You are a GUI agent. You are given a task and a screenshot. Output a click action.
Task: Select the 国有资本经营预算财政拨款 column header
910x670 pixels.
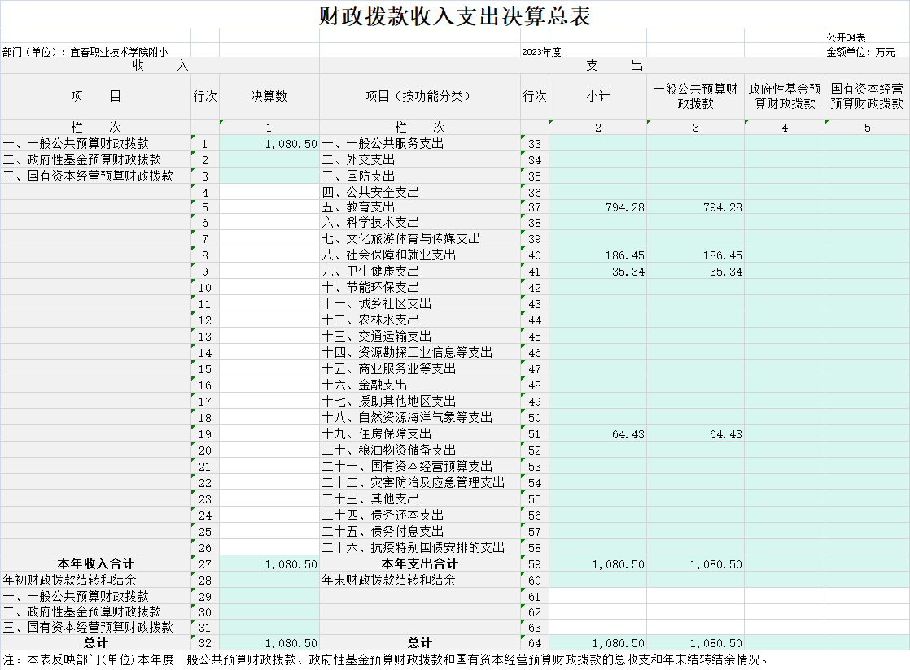point(867,96)
